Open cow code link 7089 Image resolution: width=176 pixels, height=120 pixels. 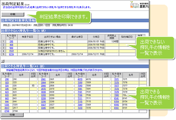coord(80,82)
